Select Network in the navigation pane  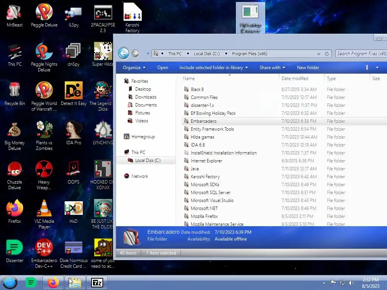(x=139, y=176)
